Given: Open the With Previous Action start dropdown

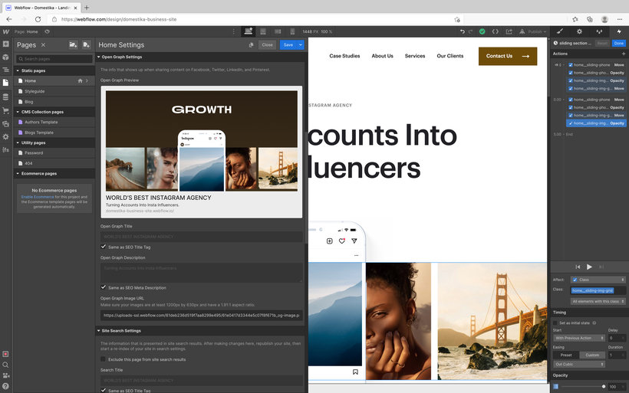Looking at the screenshot, I should (x=579, y=338).
